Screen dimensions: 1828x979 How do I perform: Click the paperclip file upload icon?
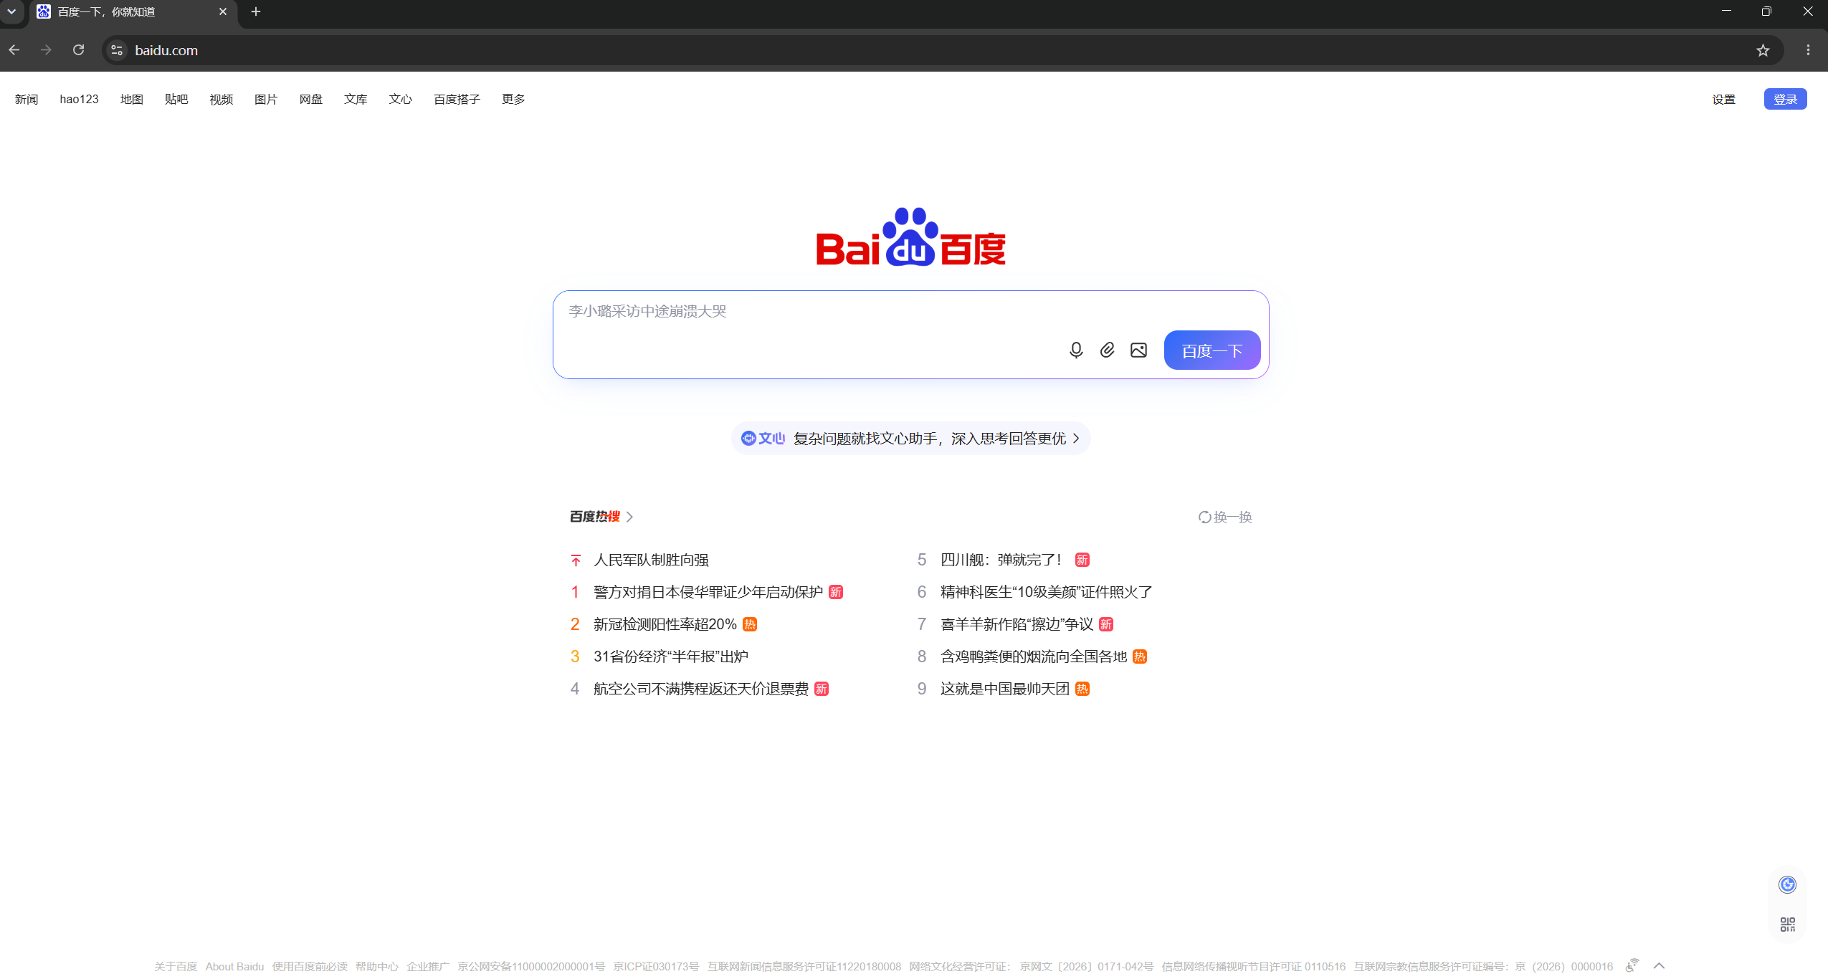point(1107,350)
